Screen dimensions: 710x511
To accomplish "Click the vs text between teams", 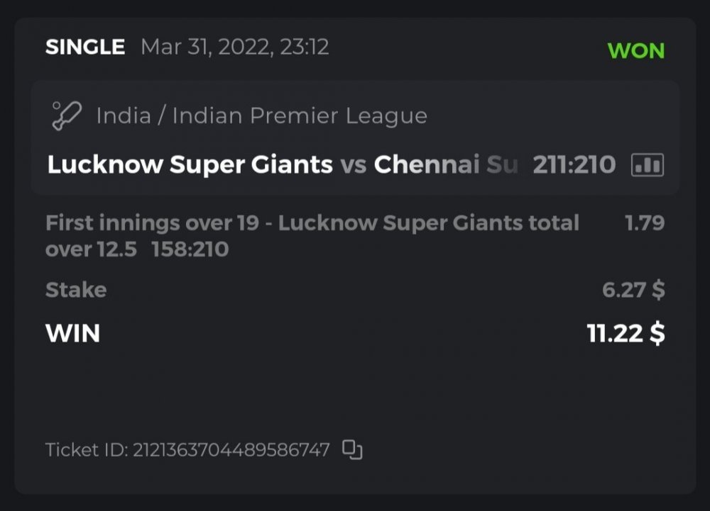I will [353, 165].
